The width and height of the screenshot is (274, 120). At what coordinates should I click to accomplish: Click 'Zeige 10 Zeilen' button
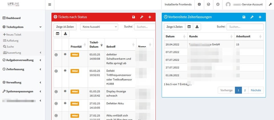coord(65,27)
